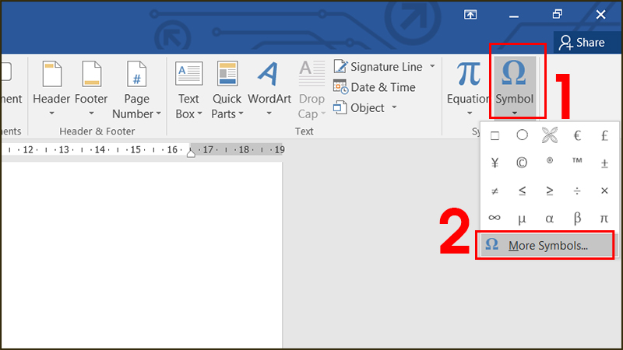Insert the euro sign symbol
This screenshot has height=350, width=623.
[x=577, y=135]
